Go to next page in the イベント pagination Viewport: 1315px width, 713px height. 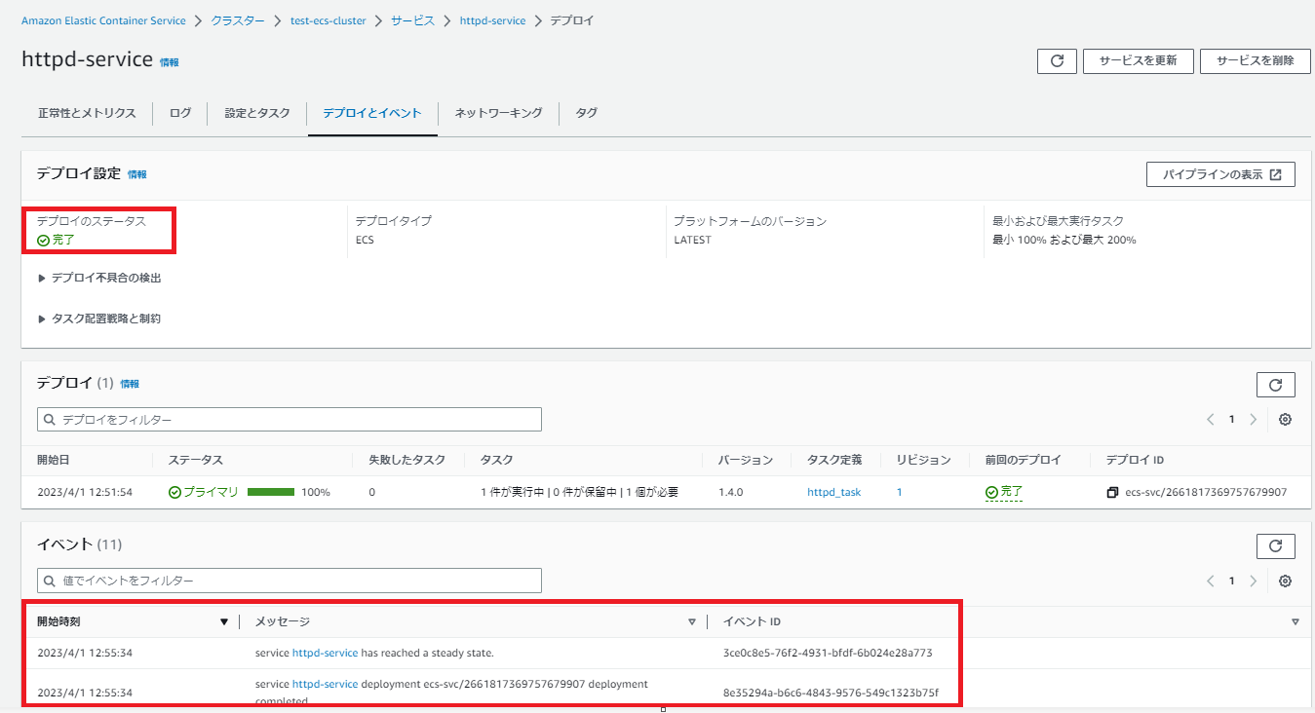(1253, 581)
